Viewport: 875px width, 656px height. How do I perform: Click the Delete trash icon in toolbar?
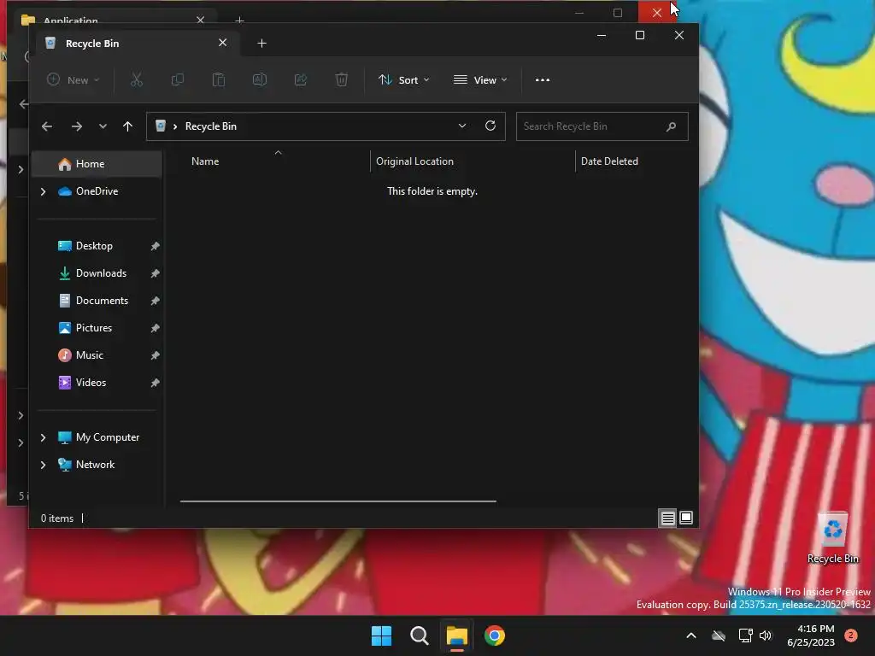342,79
